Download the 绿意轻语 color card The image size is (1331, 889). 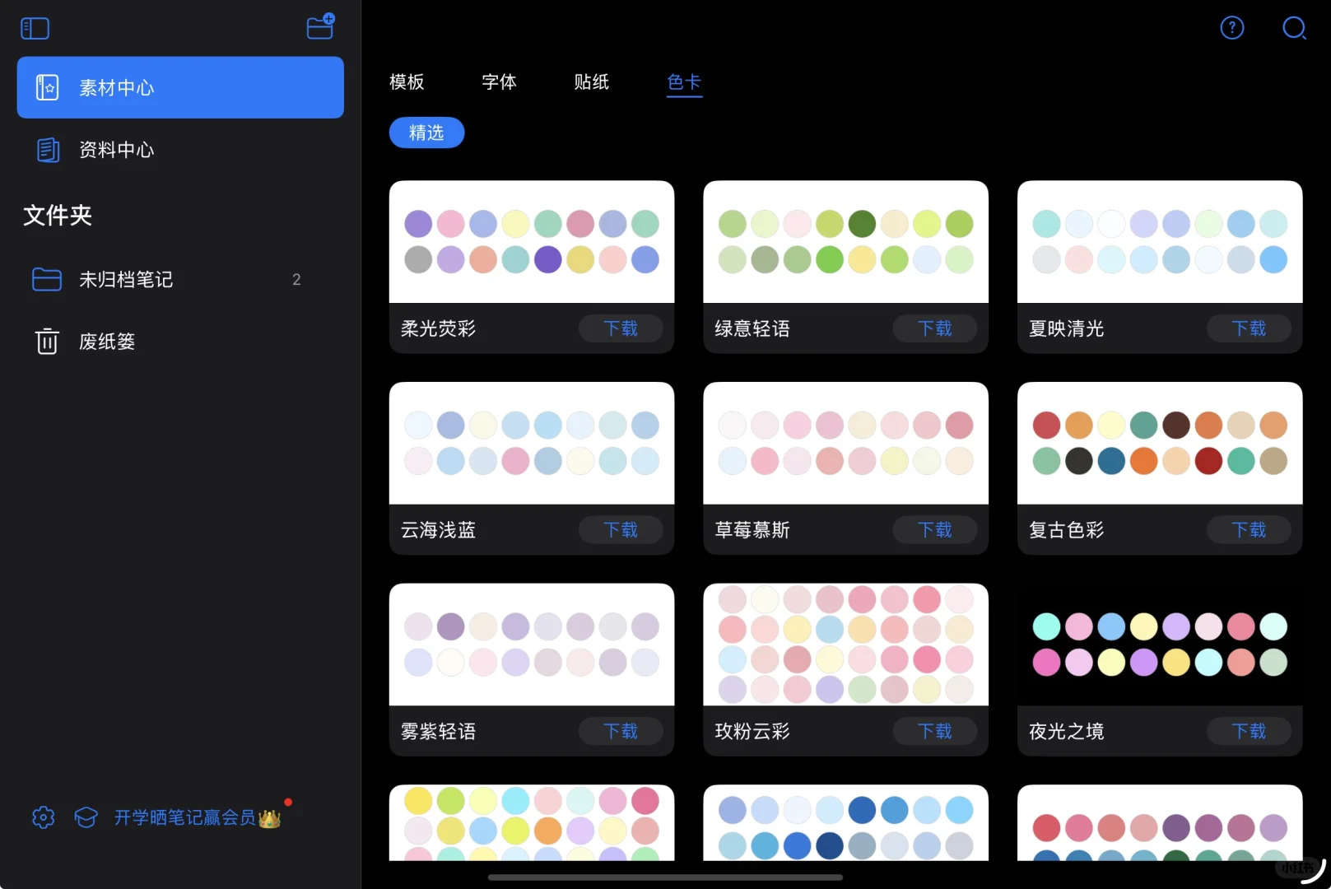tap(935, 328)
